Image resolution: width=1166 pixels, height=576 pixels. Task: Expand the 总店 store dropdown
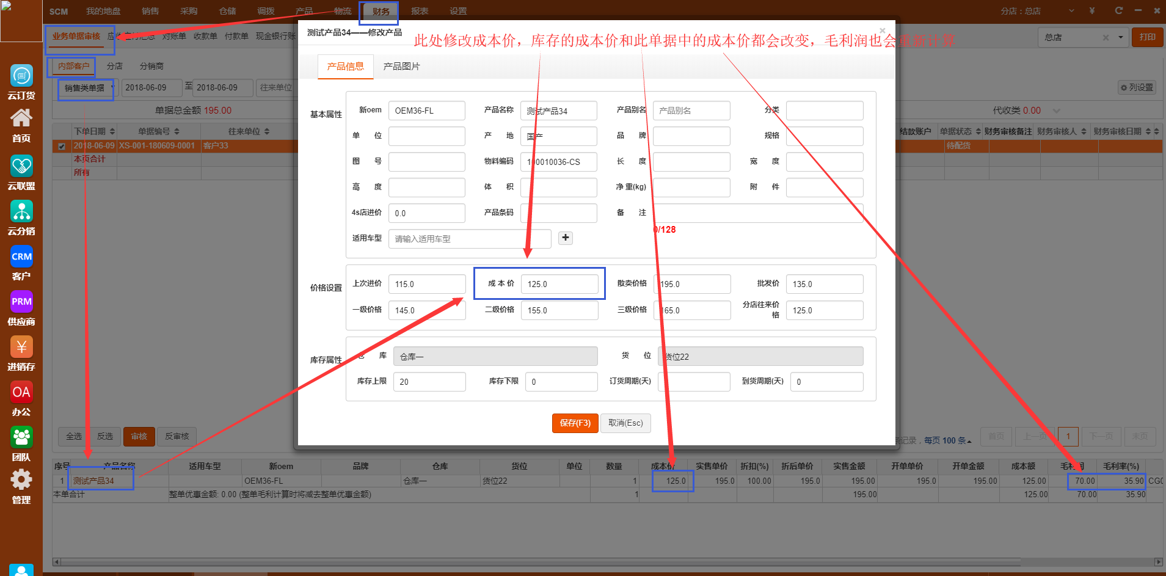tap(1120, 37)
